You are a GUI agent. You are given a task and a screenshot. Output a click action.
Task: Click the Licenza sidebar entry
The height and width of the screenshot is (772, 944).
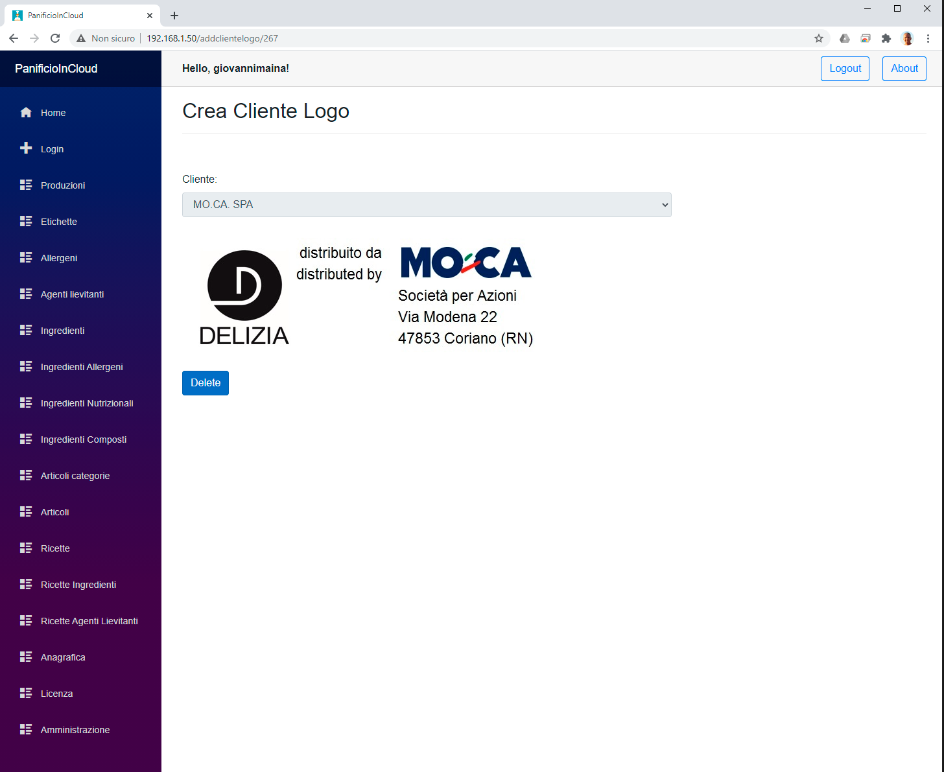point(80,694)
